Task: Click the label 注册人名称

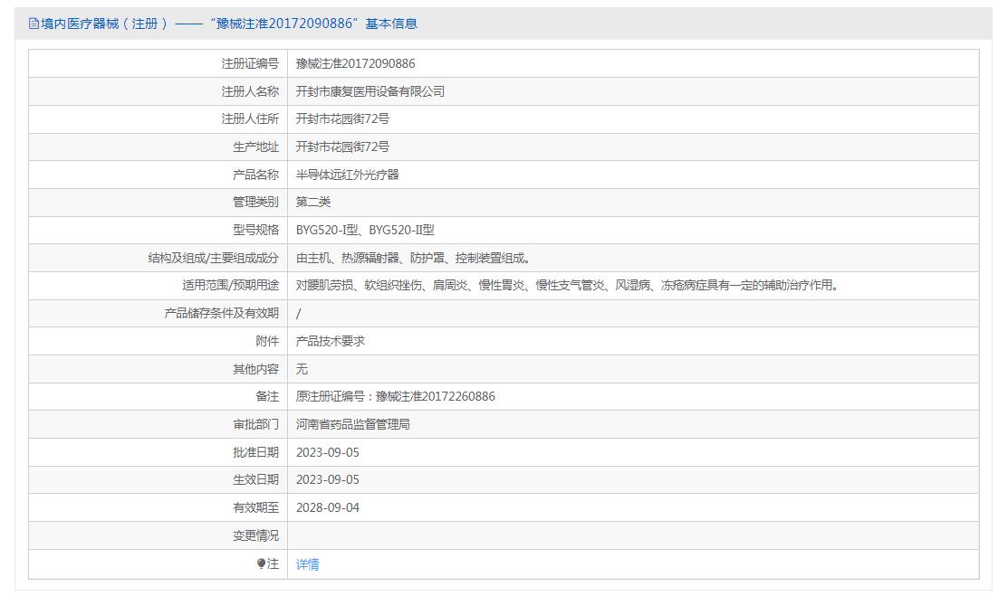Action: click(250, 91)
